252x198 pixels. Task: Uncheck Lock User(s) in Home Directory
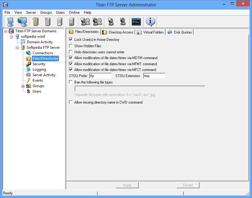click(71, 39)
